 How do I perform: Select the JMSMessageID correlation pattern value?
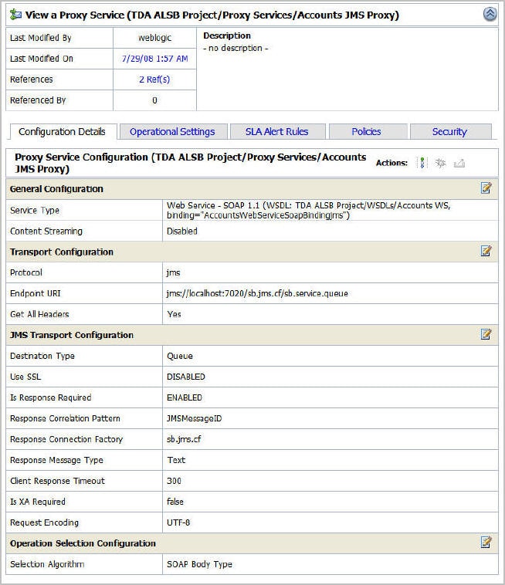[194, 418]
